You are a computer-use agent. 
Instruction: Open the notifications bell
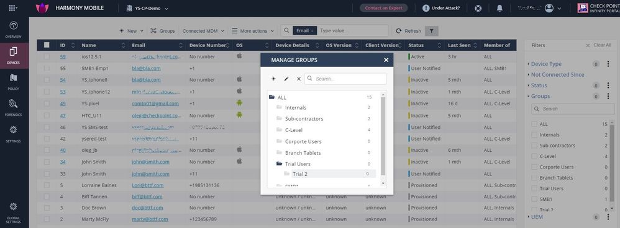[499, 8]
